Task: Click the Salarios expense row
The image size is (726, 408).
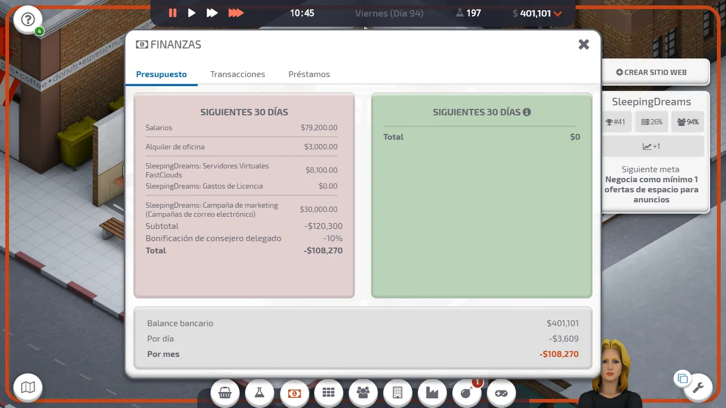Action: pos(242,128)
